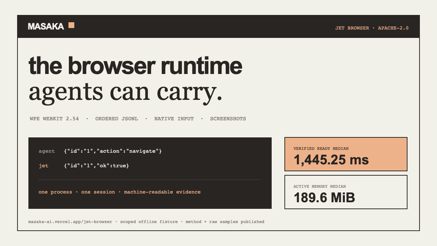
Task: Click the 'scoped offline fixture' footer text
Action: click(x=149, y=222)
